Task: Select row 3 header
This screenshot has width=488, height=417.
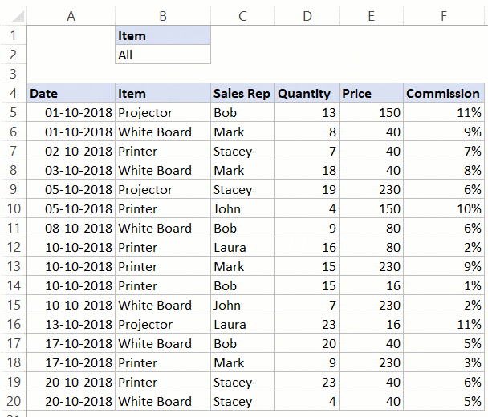Action: (x=14, y=74)
